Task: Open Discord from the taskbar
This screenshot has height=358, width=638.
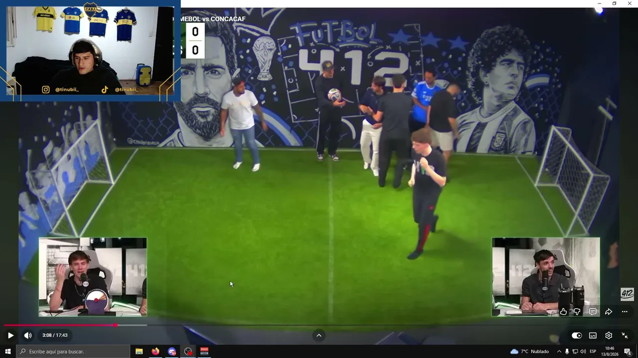Action: [x=172, y=352]
